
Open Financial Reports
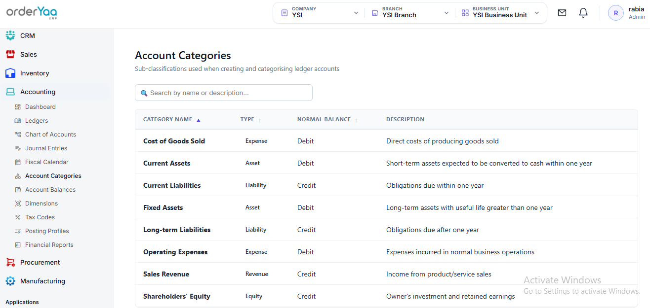click(x=49, y=245)
